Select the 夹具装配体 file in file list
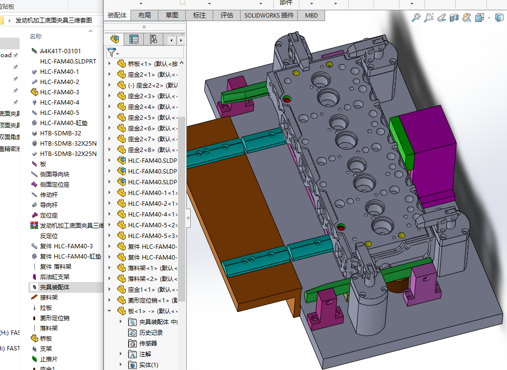This screenshot has height=370, width=507. 54,287
